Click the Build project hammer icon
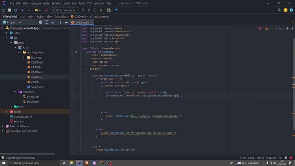 (46, 10)
